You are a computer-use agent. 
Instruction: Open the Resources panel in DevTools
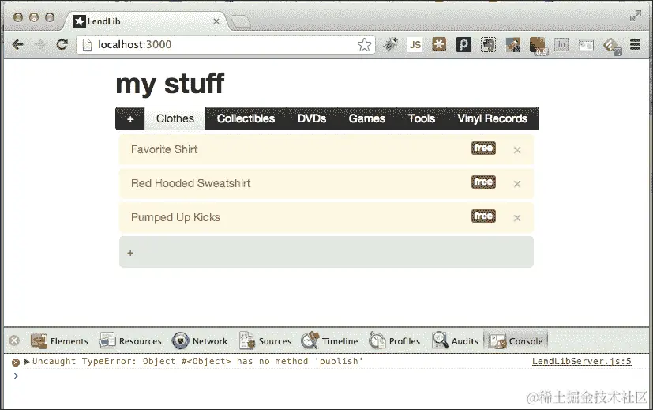click(130, 340)
